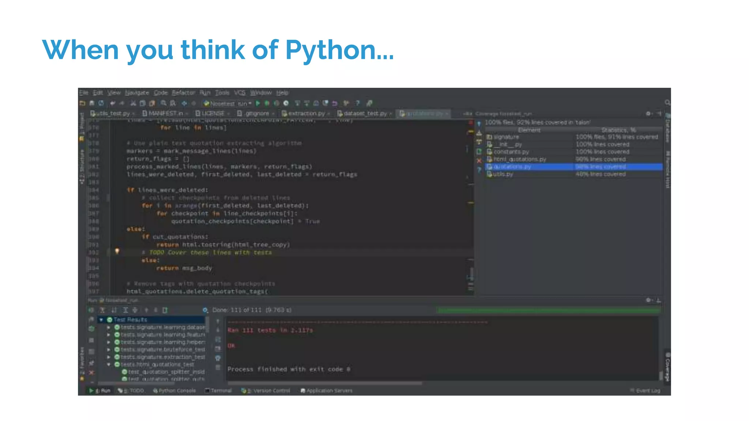This screenshot has height=421, width=749.
Task: Click the intention lightbulb in editor gutter
Action: pyautogui.click(x=117, y=251)
